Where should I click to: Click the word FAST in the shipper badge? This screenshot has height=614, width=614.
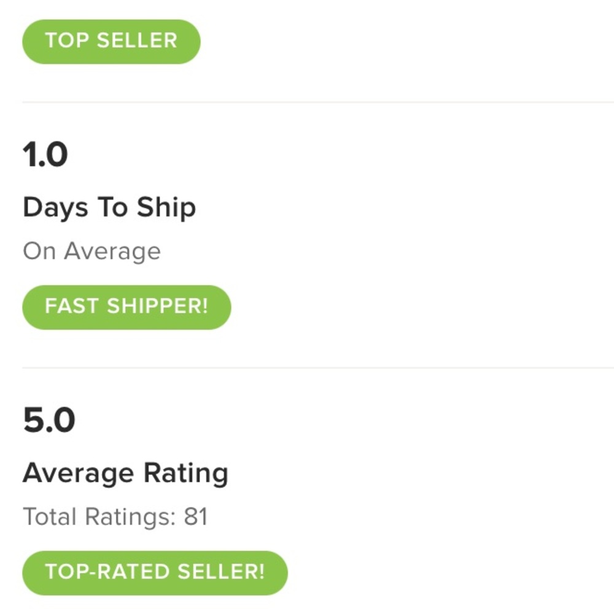(72, 307)
